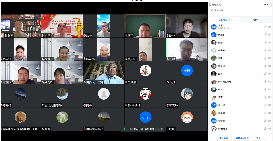273x141 pixels.
Task: Switch to the 等候中(1) waiting tab
Action: click(257, 20)
